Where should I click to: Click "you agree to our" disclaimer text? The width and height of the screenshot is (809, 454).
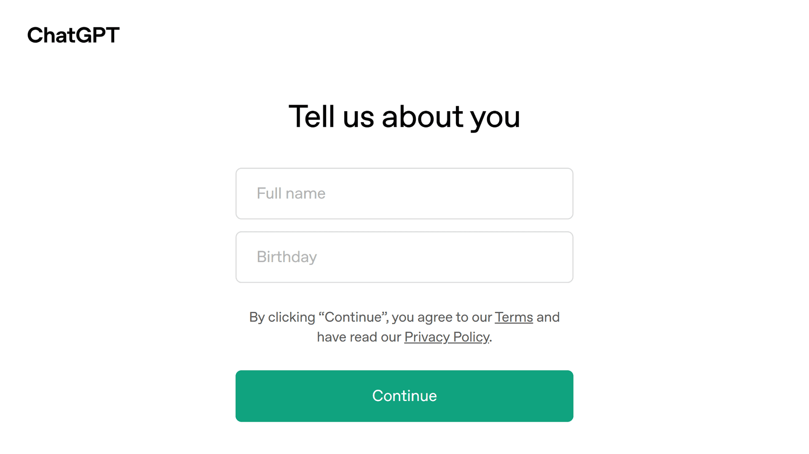click(442, 317)
